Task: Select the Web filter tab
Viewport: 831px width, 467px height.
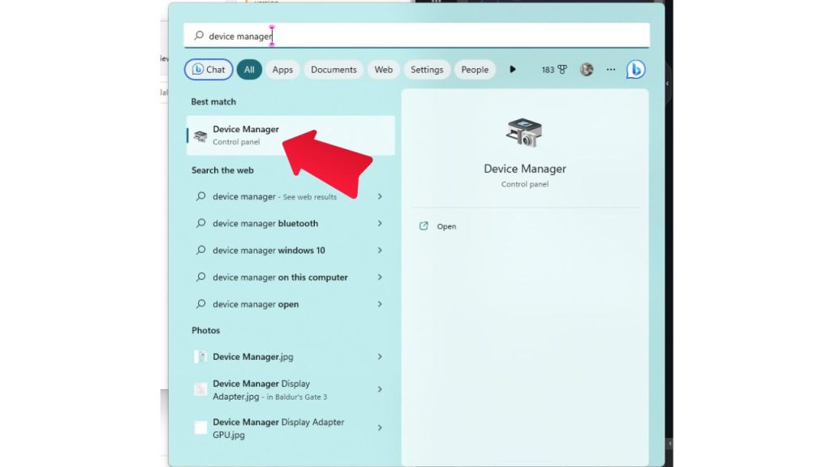Action: pyautogui.click(x=383, y=70)
